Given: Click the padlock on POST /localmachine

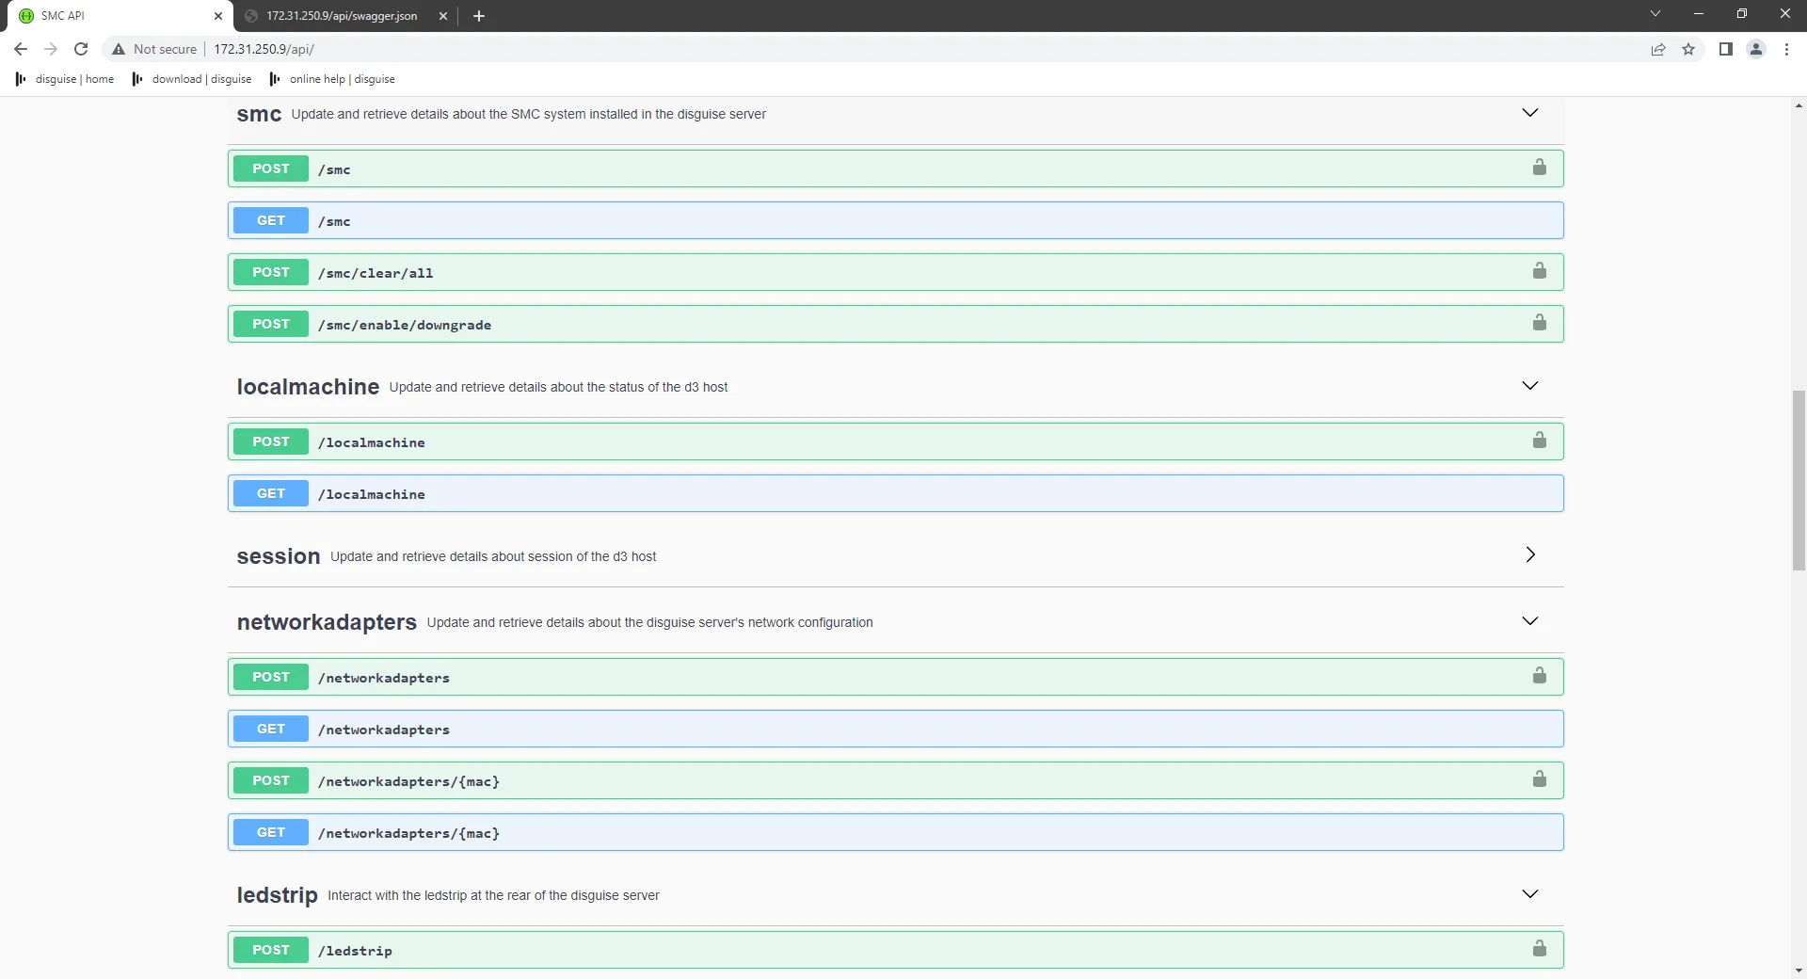Looking at the screenshot, I should [1540, 440].
